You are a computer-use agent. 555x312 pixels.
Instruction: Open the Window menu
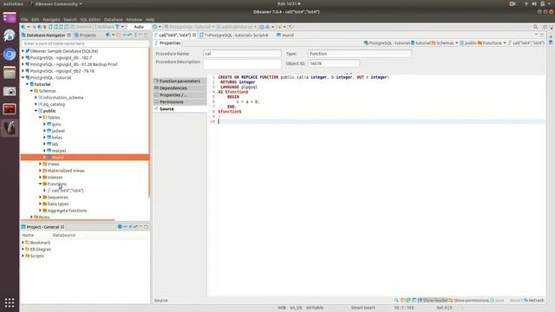coord(134,19)
